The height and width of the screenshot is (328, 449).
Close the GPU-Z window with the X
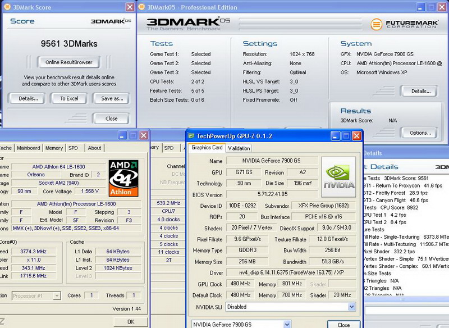point(356,136)
